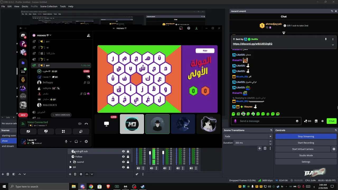Toggle visibility of sub-gift sub source
This screenshot has width=338, height=190.
click(123, 151)
